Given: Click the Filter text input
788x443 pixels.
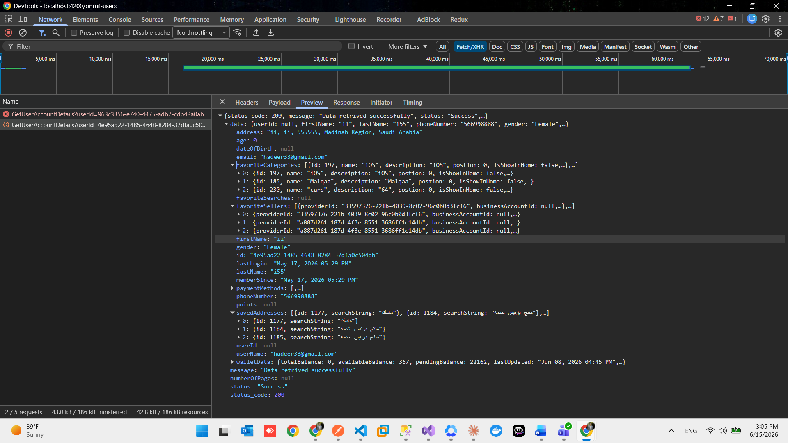Looking at the screenshot, I should (x=172, y=47).
